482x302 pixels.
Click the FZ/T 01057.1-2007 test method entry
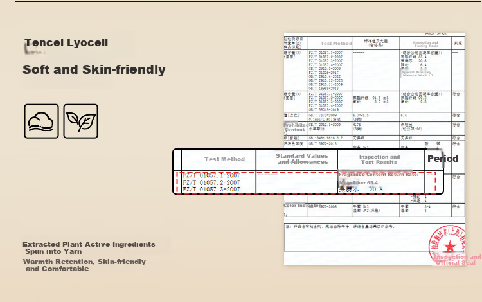point(211,175)
